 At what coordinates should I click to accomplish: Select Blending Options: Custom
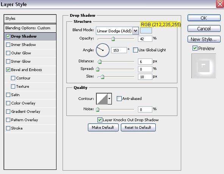click(30, 28)
